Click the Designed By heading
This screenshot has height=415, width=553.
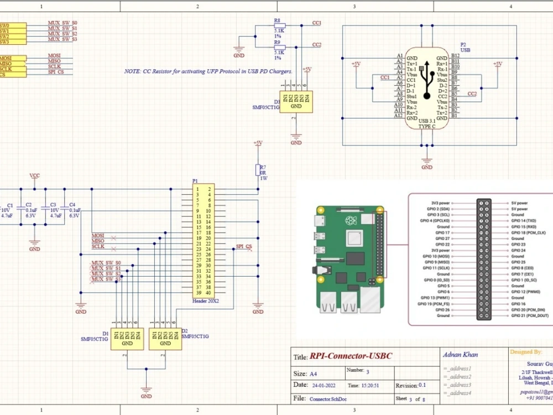pos(525,352)
